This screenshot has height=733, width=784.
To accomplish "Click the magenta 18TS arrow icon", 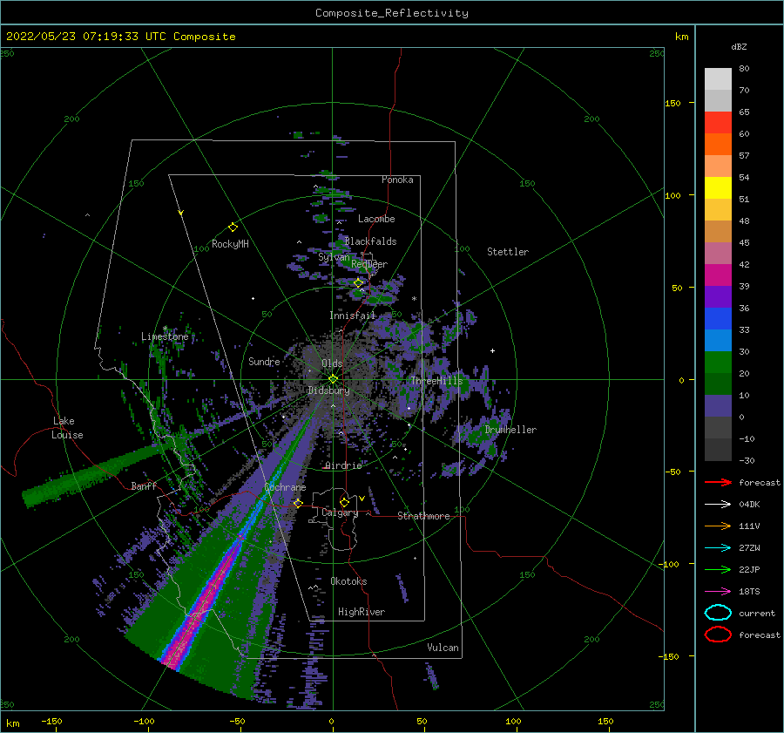I will [718, 592].
